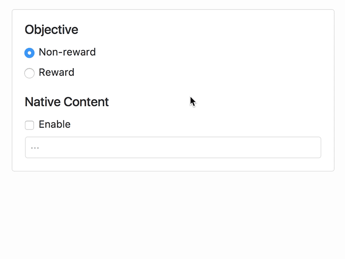
Task: Click the Native Content section heading
Action: [x=67, y=102]
